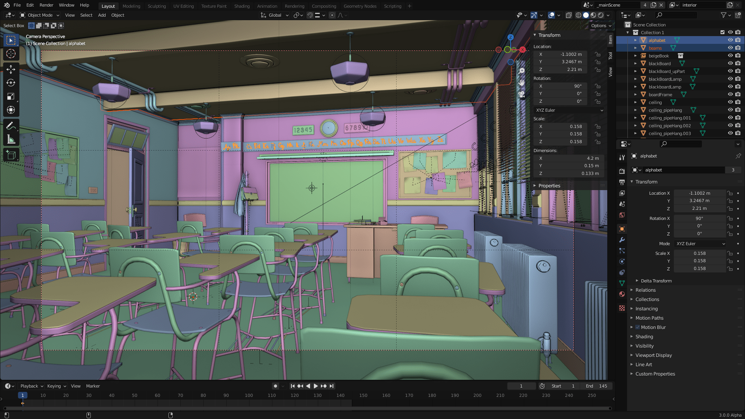Enable snapping with the magnet icon
The image size is (745, 419).
(x=309, y=15)
